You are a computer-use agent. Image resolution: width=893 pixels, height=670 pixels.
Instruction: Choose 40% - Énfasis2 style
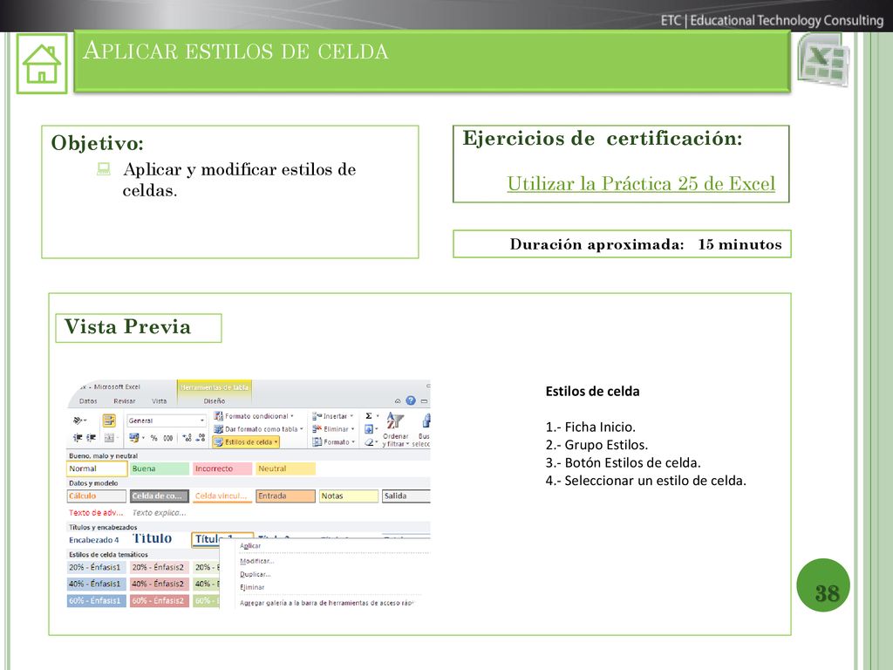pyautogui.click(x=160, y=584)
